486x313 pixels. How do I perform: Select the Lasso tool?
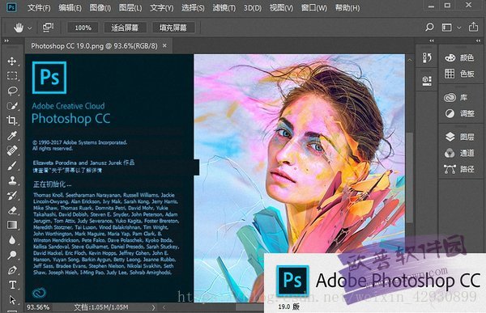12,91
